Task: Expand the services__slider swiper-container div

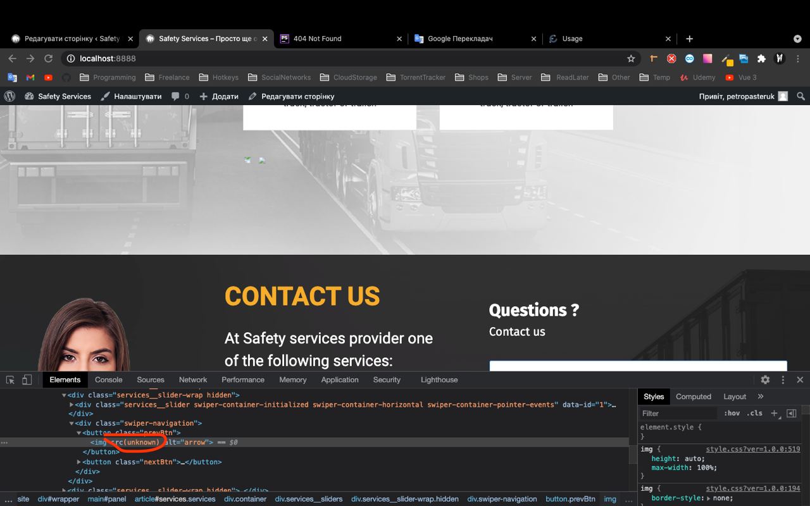Action: tap(72, 404)
